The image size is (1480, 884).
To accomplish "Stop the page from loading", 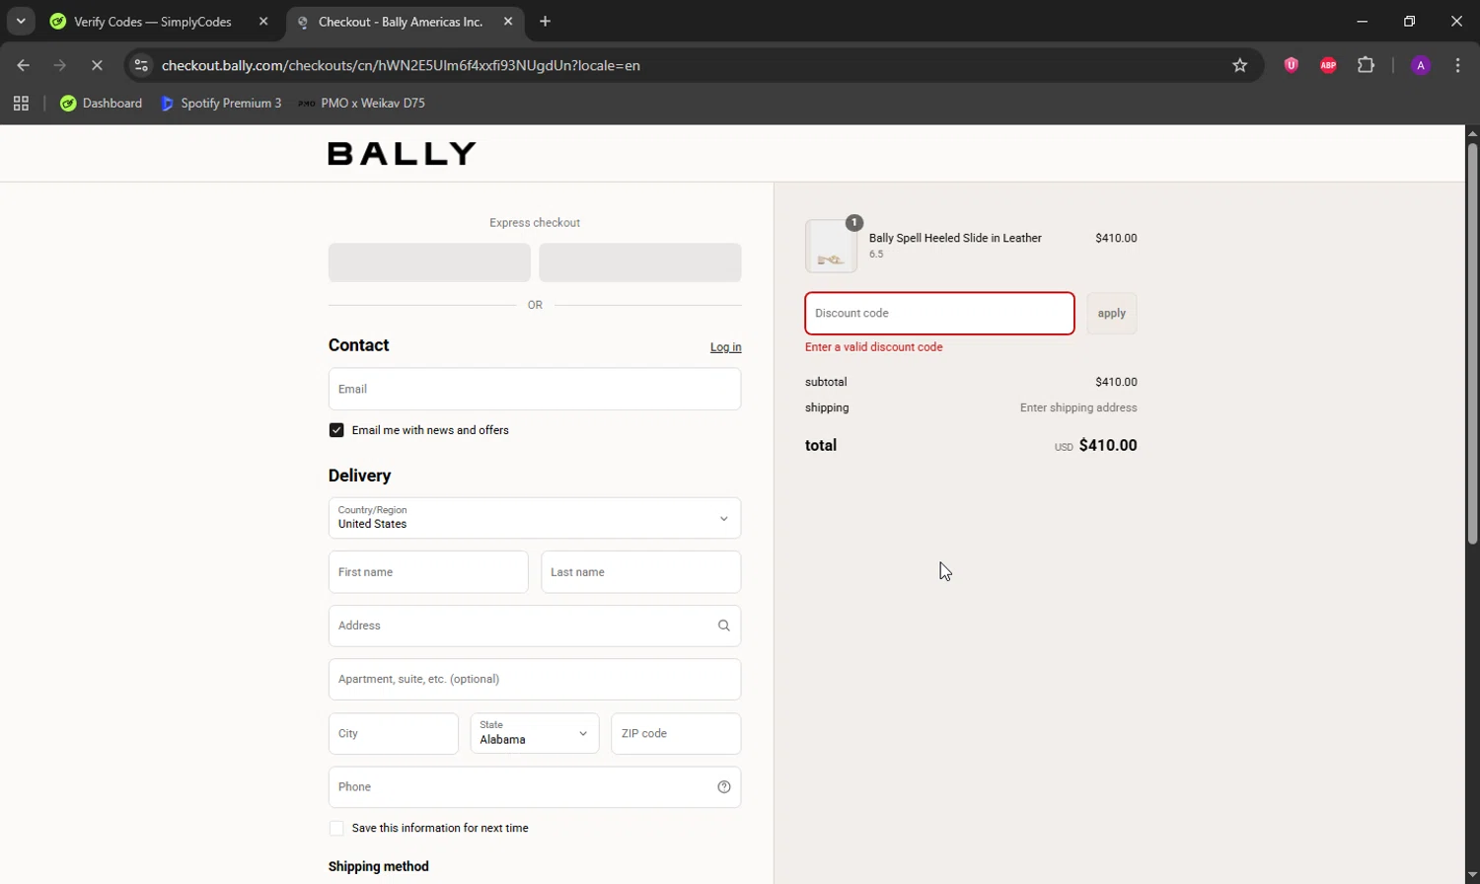I will 97,65.
